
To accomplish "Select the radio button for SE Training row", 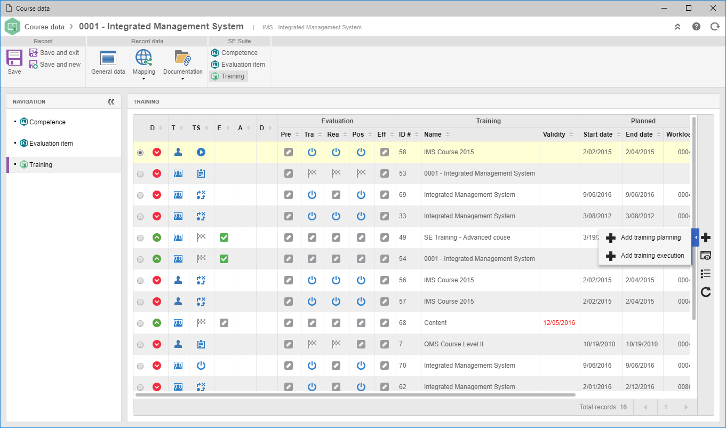I will (x=140, y=237).
